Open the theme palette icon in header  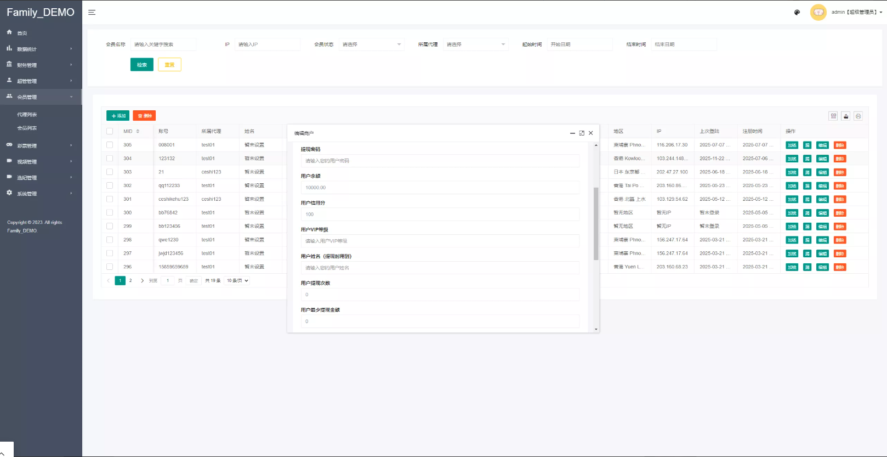[x=797, y=12]
